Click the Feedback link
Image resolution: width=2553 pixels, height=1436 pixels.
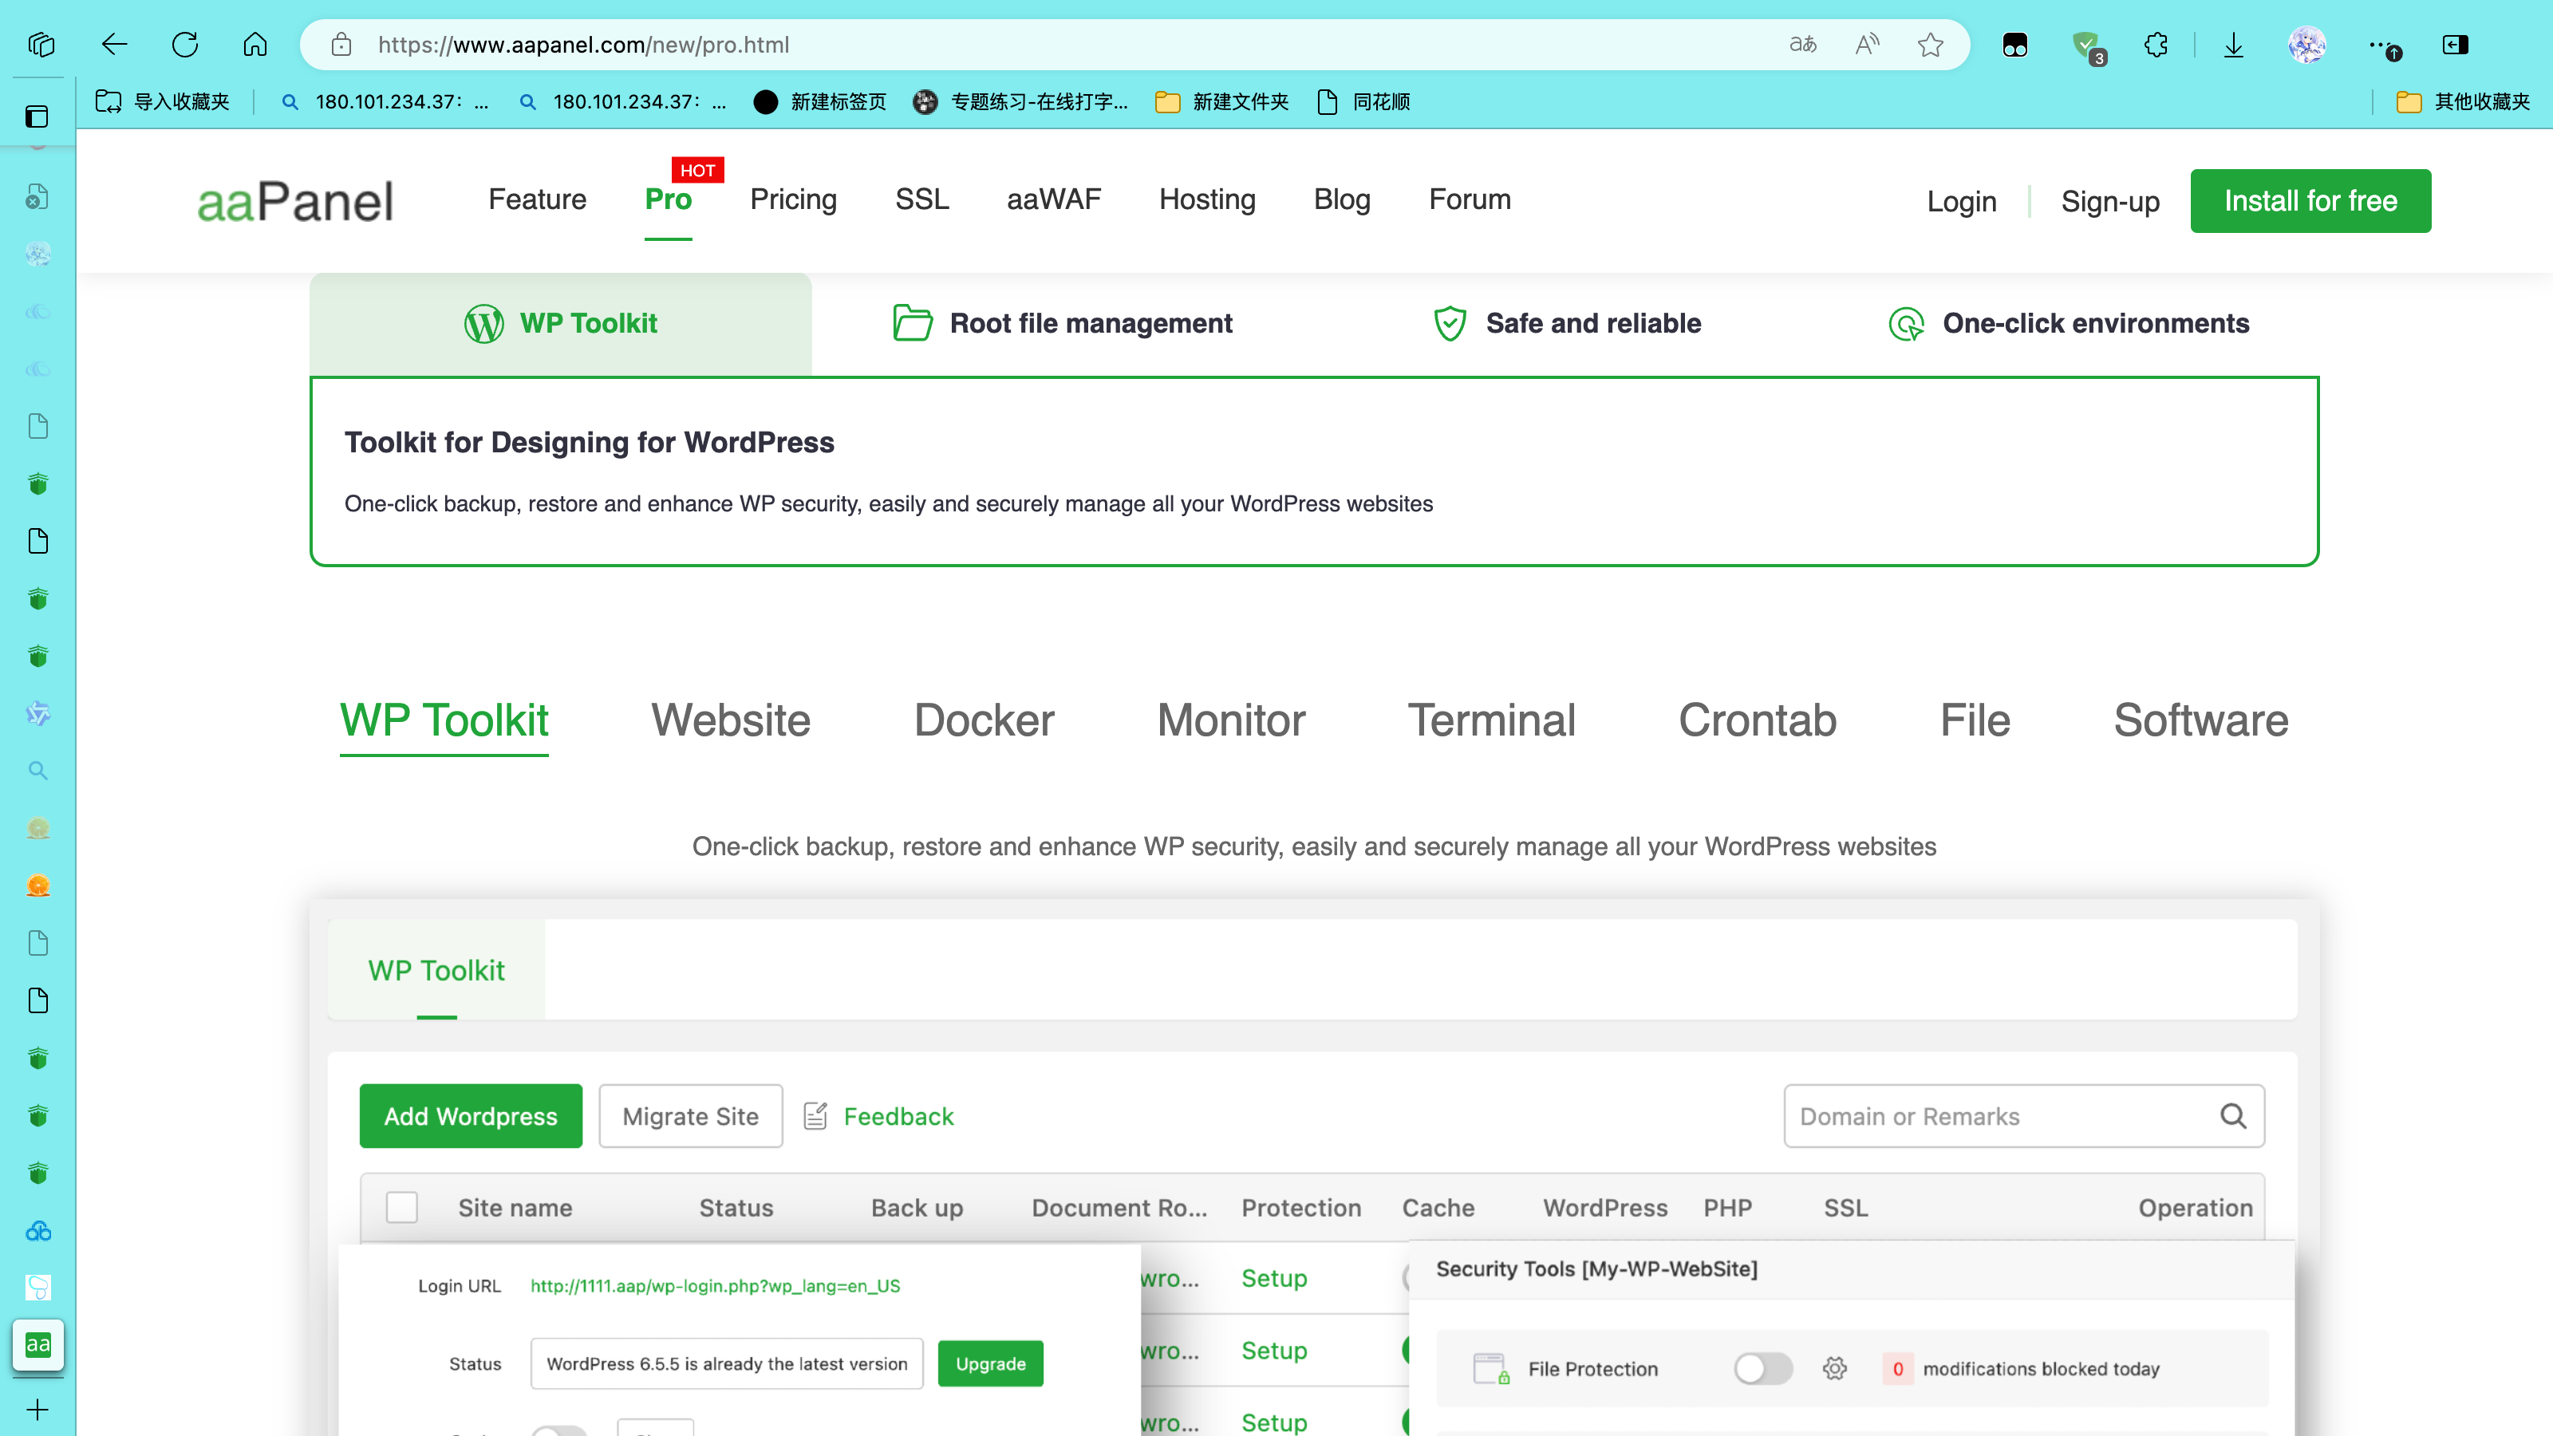click(x=898, y=1116)
